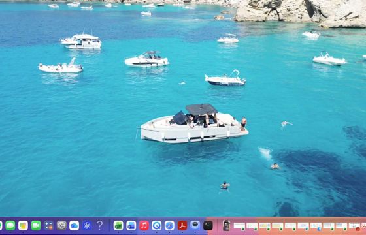The image size is (366, 235).
Task: Open the yellow notes app beside Messages
Action: click(x=23, y=226)
